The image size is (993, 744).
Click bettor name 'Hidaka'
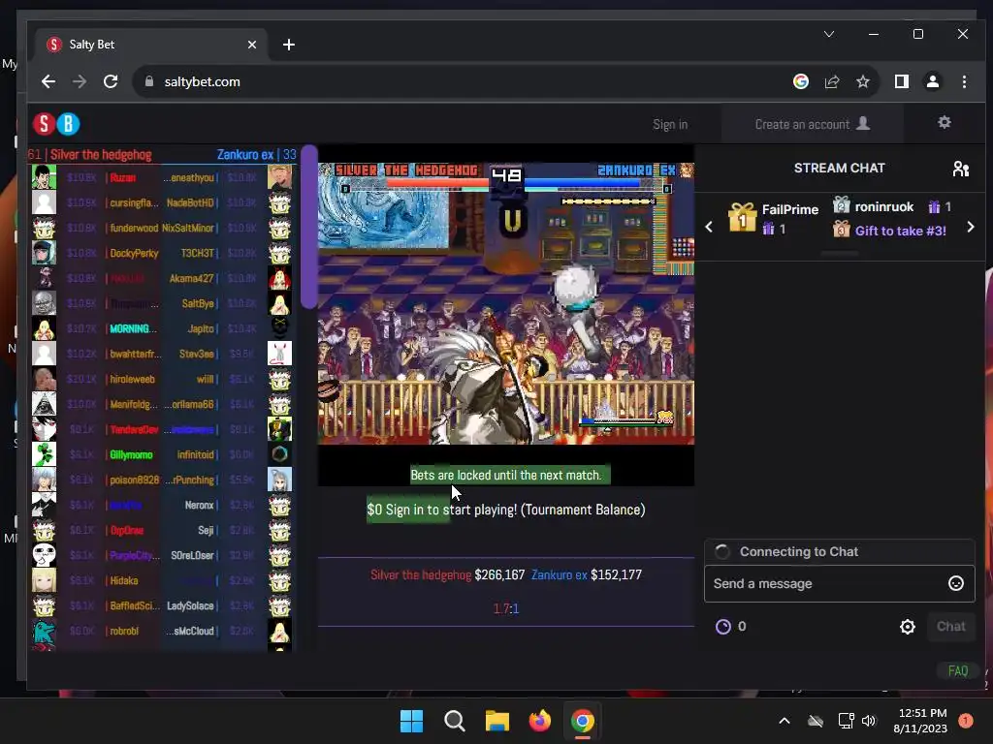pos(123,581)
